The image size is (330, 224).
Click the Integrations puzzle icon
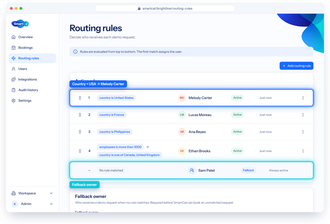point(13,79)
